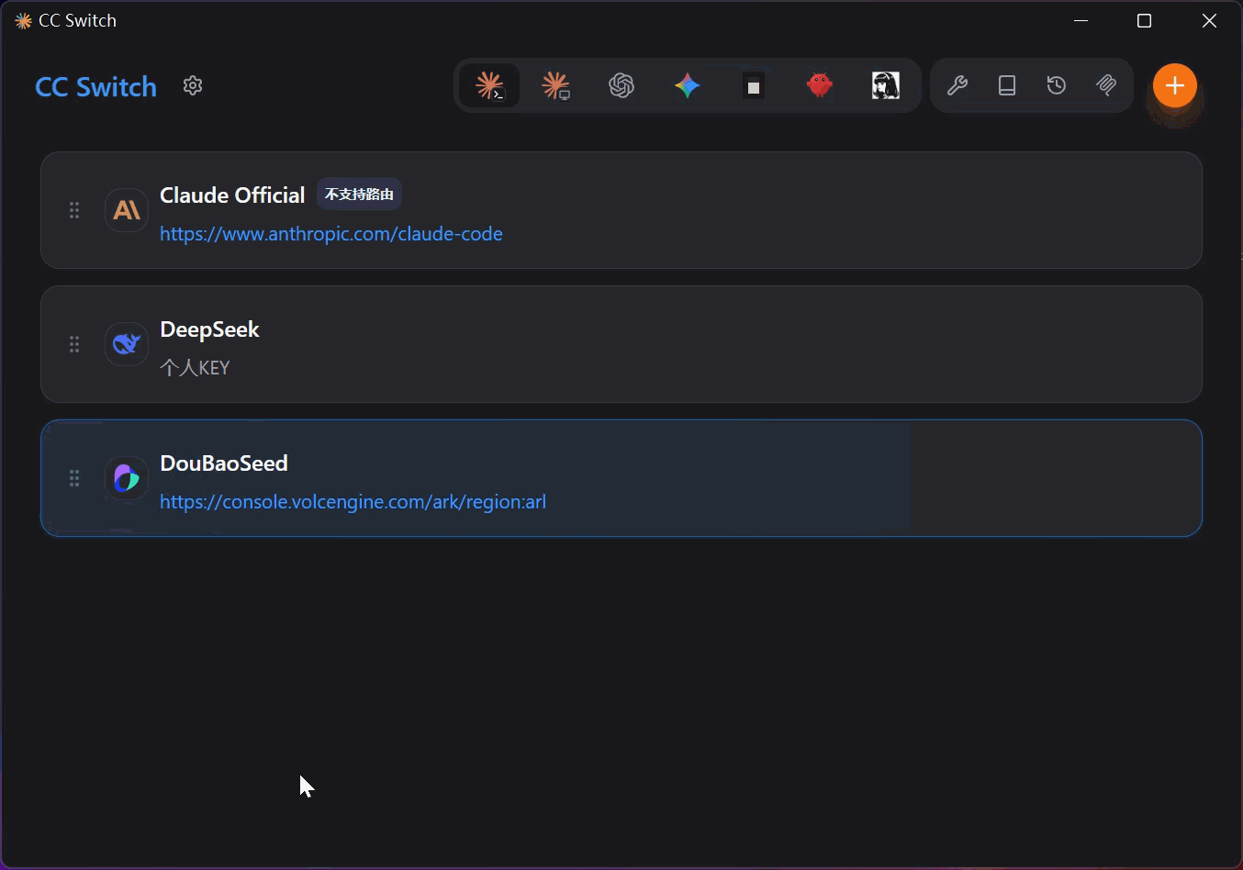Image resolution: width=1243 pixels, height=870 pixels.
Task: Click the blue CC Switch header title
Action: pos(96,86)
